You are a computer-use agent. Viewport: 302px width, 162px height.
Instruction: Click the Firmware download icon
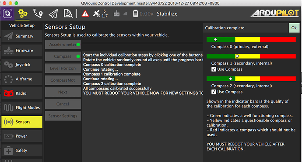coord(8,50)
